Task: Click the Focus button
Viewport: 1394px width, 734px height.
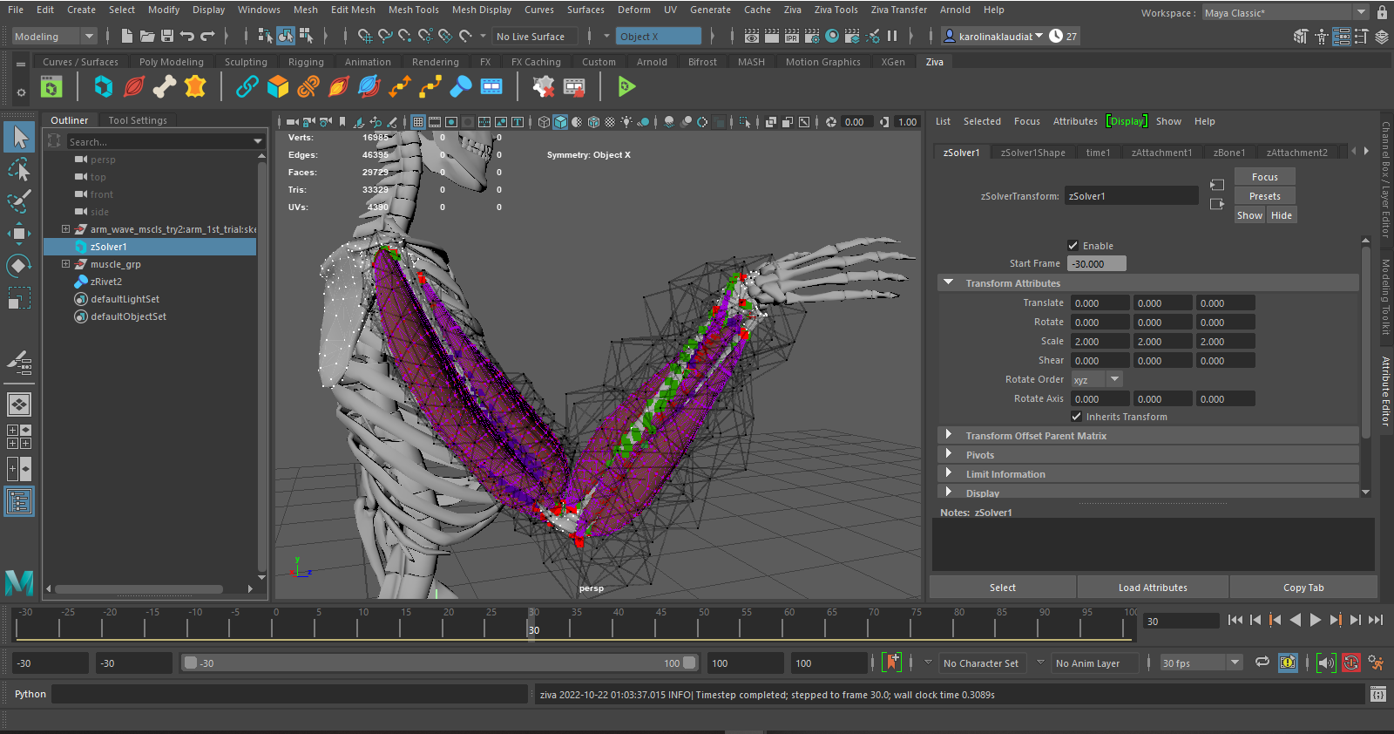Action: 1265,177
